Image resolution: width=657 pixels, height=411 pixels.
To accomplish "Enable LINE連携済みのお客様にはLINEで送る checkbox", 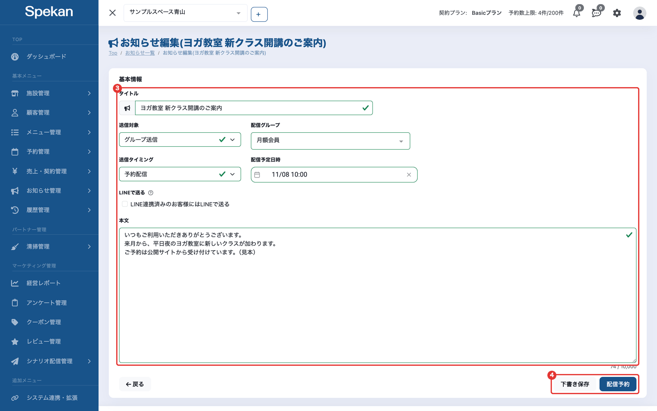I will coord(125,204).
